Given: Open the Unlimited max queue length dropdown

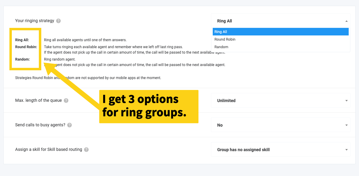Looking at the screenshot, I should click(x=281, y=100).
